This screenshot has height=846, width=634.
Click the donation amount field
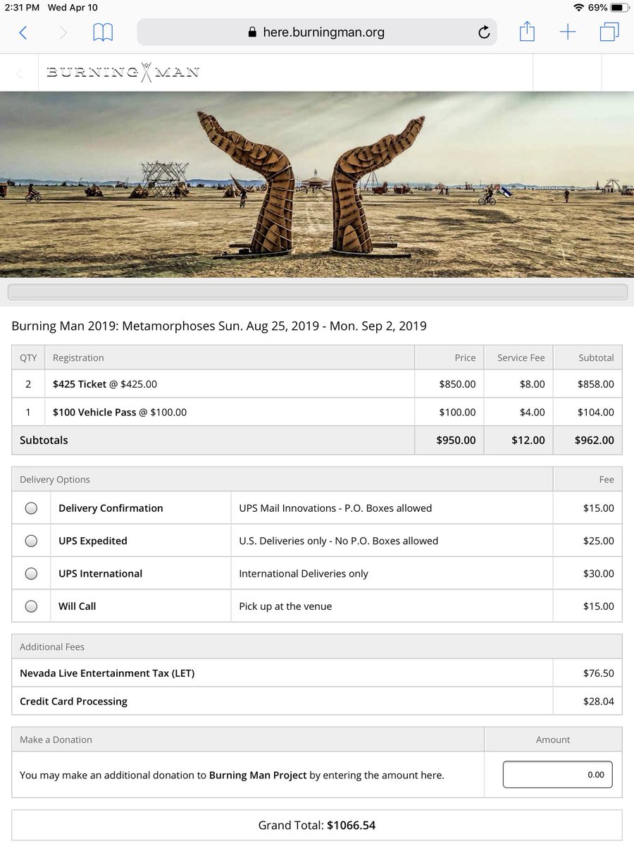(x=558, y=774)
